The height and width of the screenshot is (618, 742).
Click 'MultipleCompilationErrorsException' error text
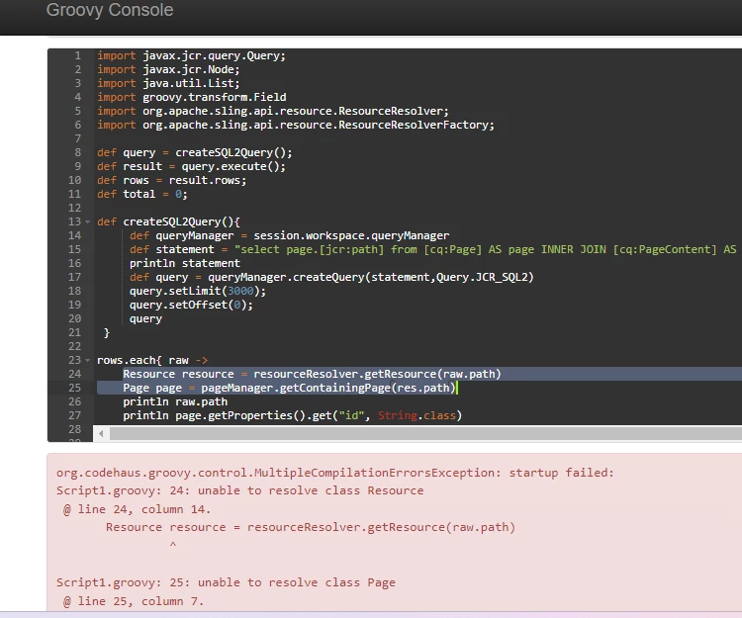pyautogui.click(x=376, y=473)
